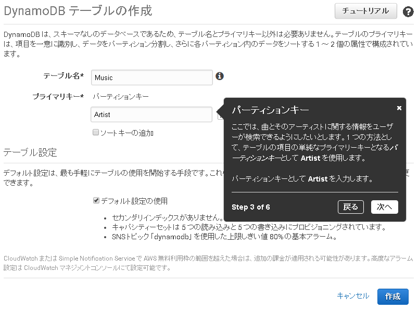Click the キャンセル link

coord(353,296)
